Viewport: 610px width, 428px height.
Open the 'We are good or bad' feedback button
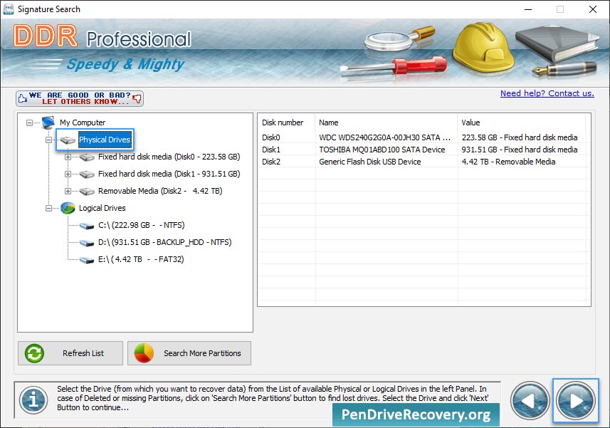point(80,98)
